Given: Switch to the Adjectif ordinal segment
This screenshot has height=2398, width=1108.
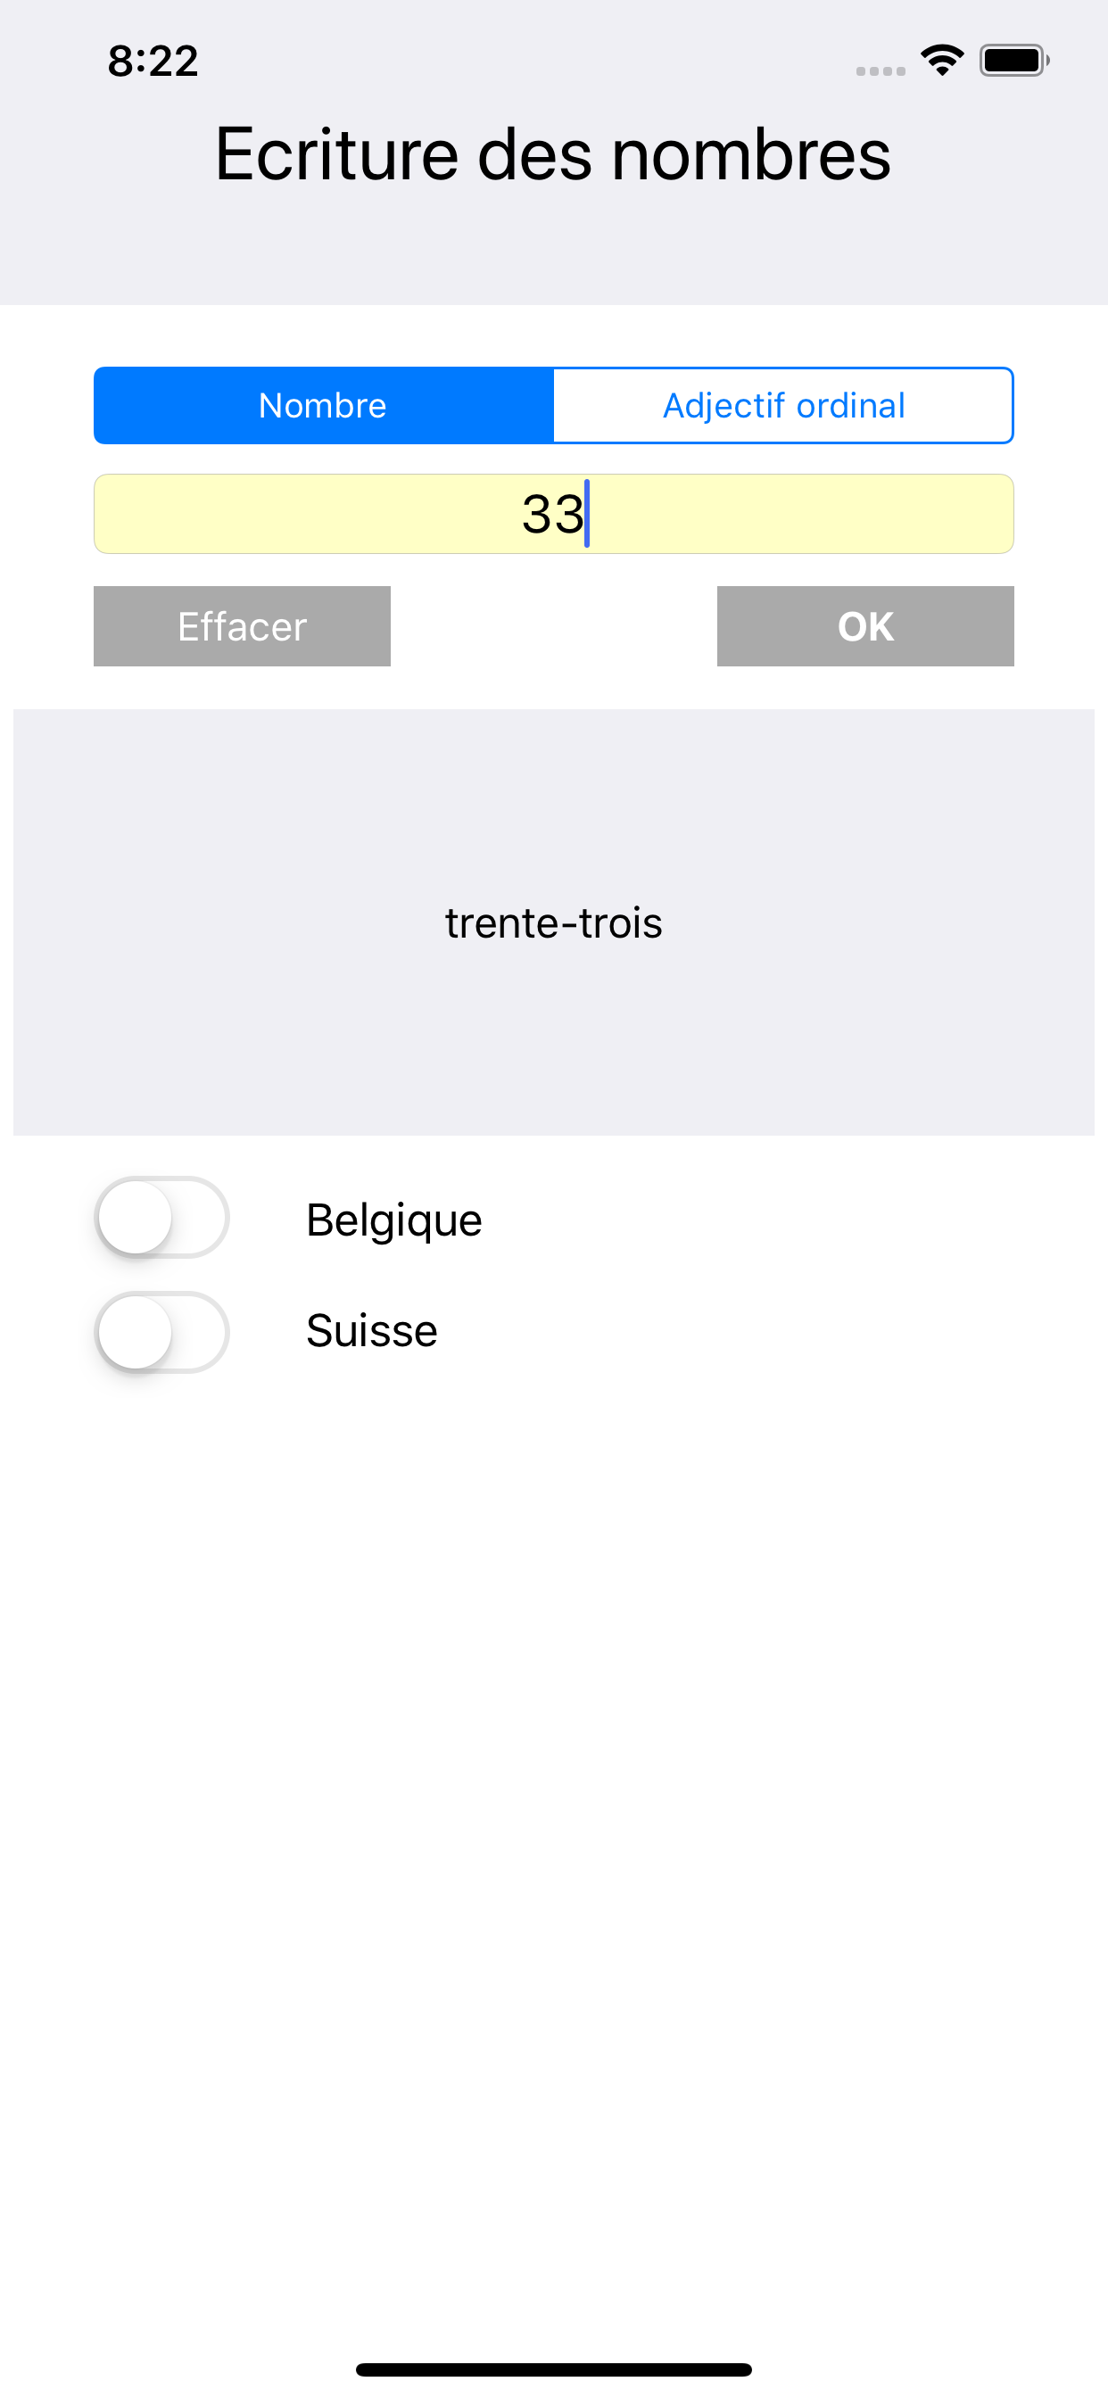Looking at the screenshot, I should coord(783,406).
